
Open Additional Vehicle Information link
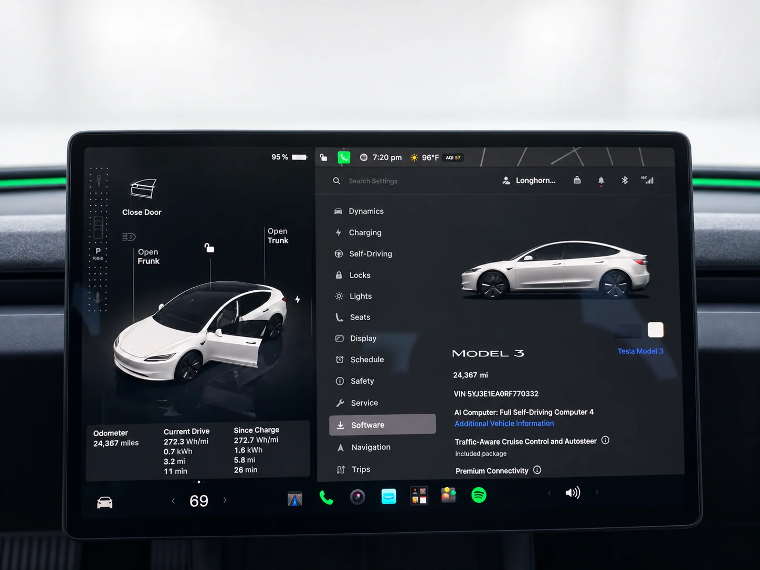click(x=504, y=424)
